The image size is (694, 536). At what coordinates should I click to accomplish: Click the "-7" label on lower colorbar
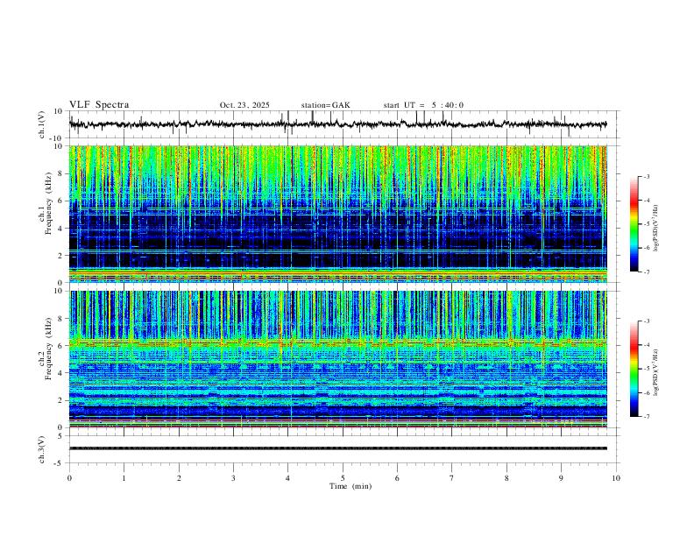[x=646, y=416]
